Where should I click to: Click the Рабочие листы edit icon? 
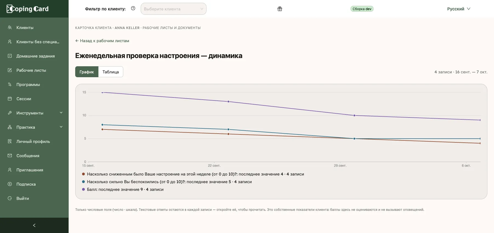click(x=10, y=70)
